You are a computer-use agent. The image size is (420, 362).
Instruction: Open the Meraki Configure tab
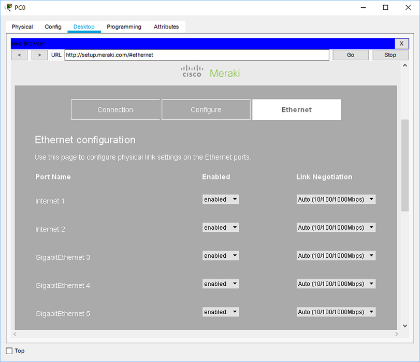pos(206,109)
